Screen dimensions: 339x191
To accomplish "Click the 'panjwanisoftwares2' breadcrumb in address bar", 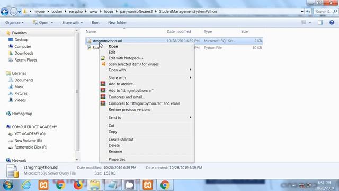I will [136, 12].
